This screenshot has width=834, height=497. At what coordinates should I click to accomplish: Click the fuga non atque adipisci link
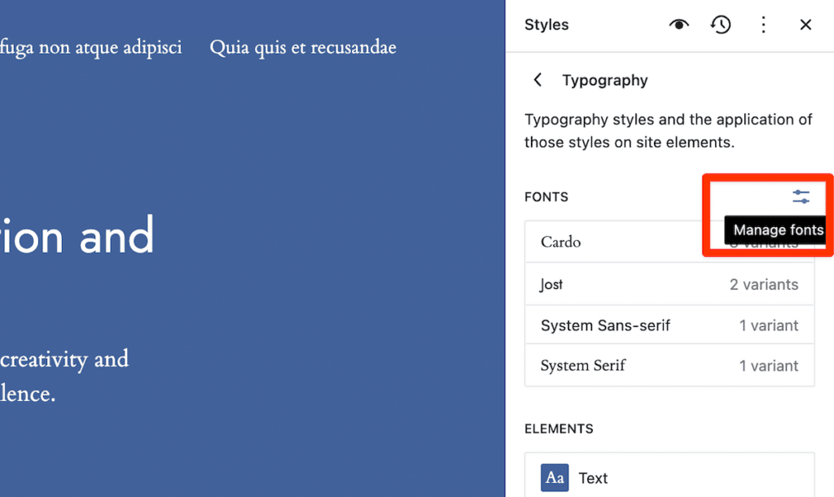point(91,47)
